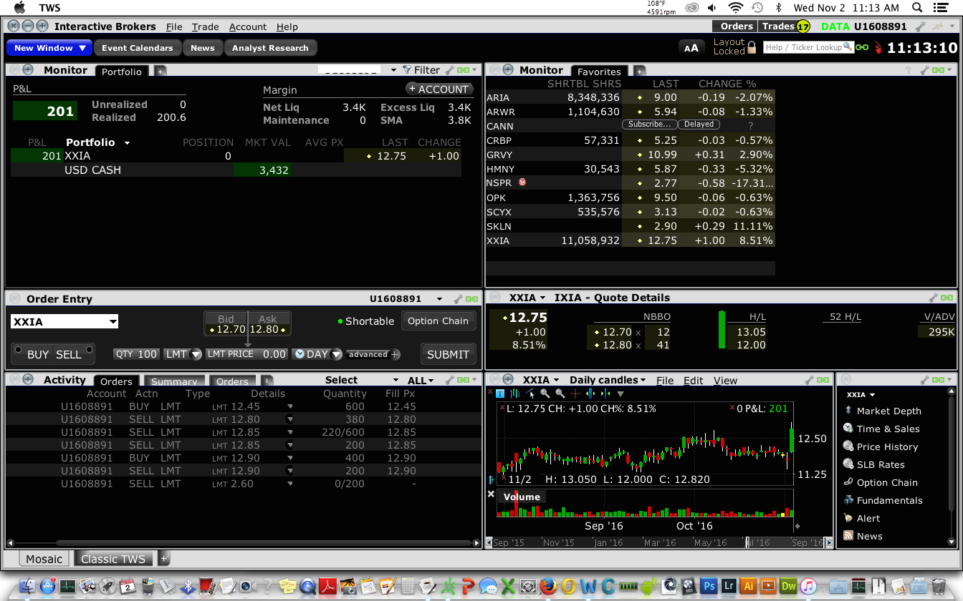Screen dimensions: 963x601
Task: Click the Layout Locked padlock icon
Action: pos(752,47)
